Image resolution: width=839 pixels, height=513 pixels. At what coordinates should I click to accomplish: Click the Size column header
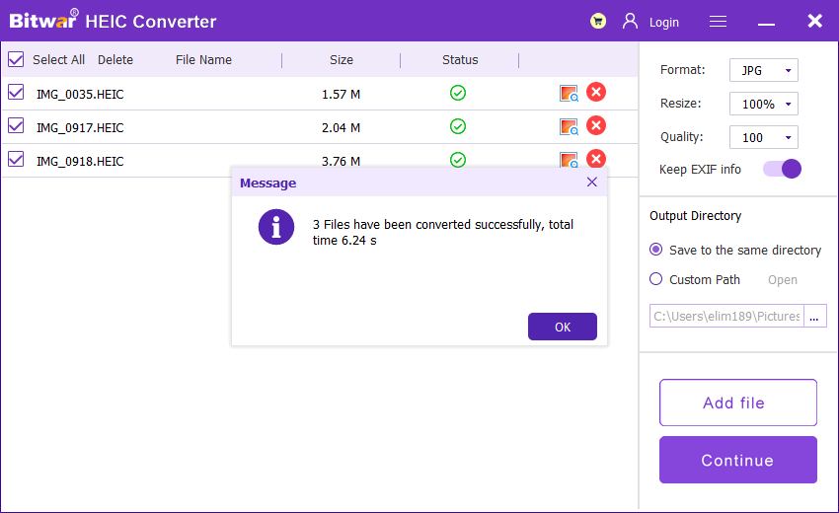tap(342, 60)
